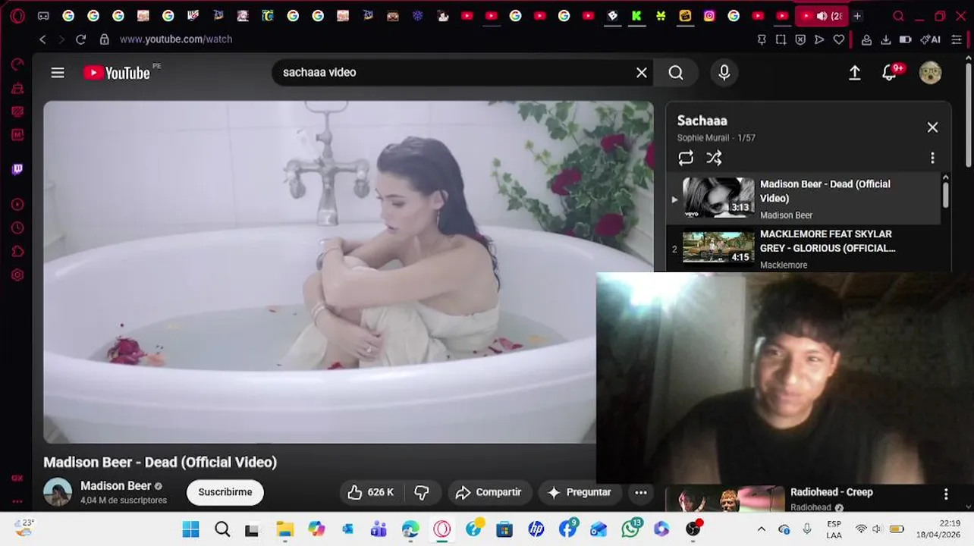The image size is (974, 546).
Task: Open the pin icon in address bar
Action: tap(762, 39)
